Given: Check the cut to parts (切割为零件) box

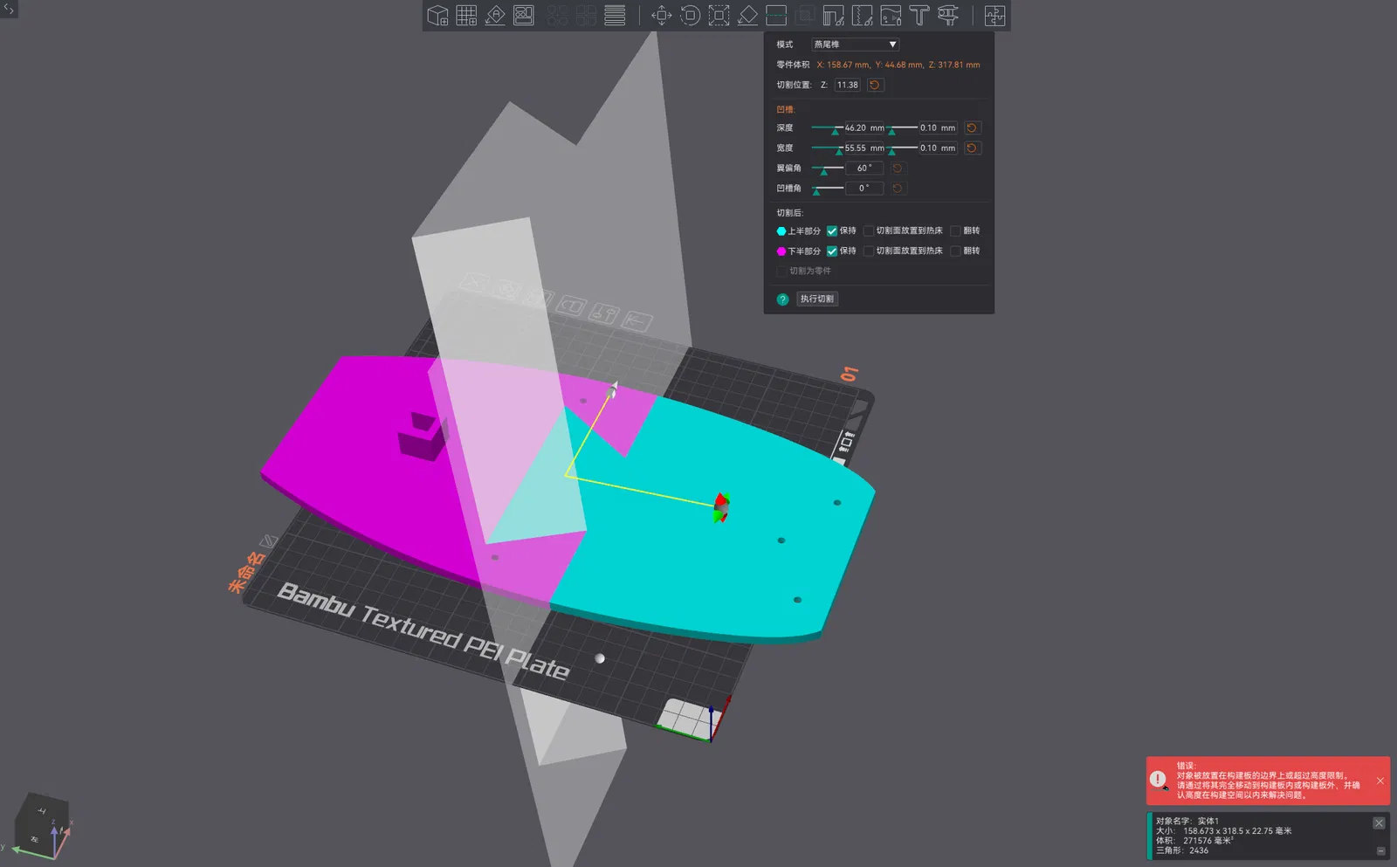Looking at the screenshot, I should (x=781, y=272).
